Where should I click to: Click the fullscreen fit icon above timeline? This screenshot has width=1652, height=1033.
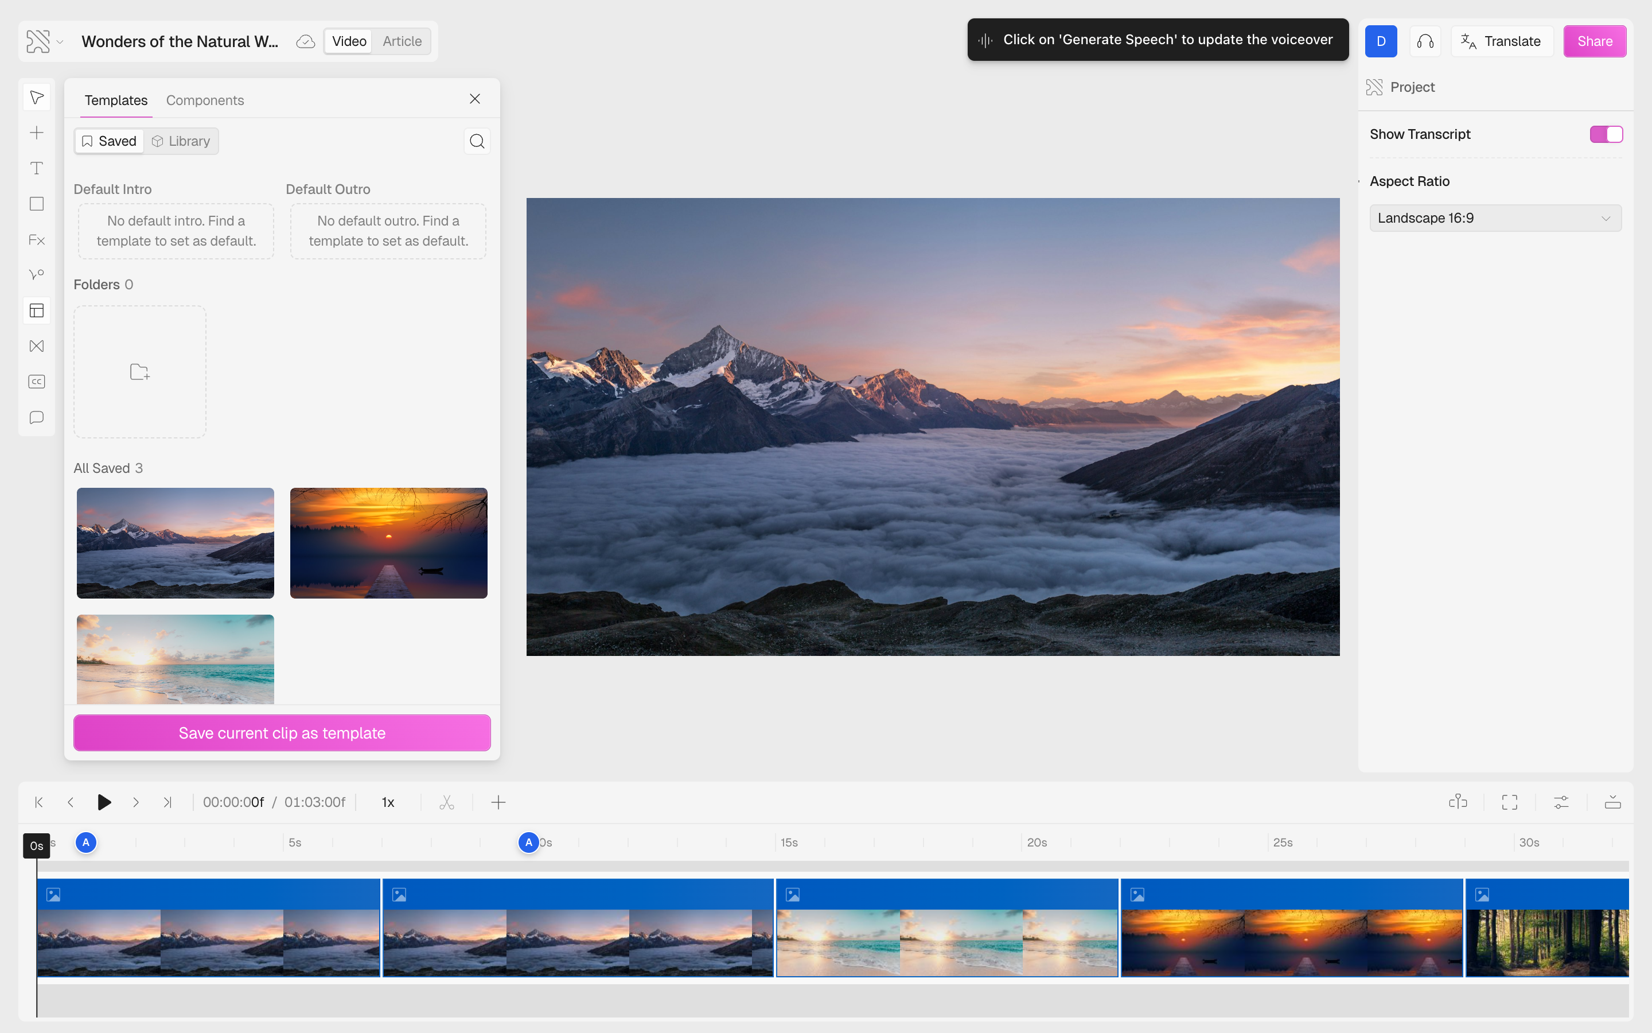tap(1509, 802)
